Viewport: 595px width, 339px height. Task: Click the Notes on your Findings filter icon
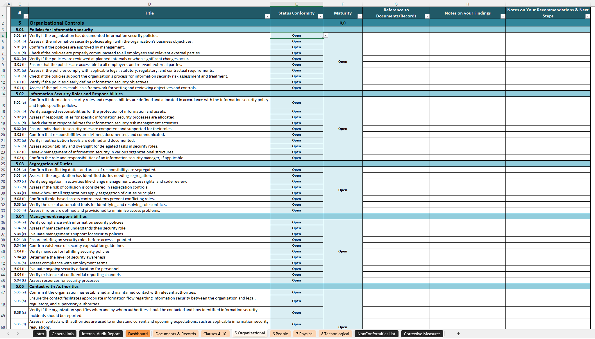(503, 16)
